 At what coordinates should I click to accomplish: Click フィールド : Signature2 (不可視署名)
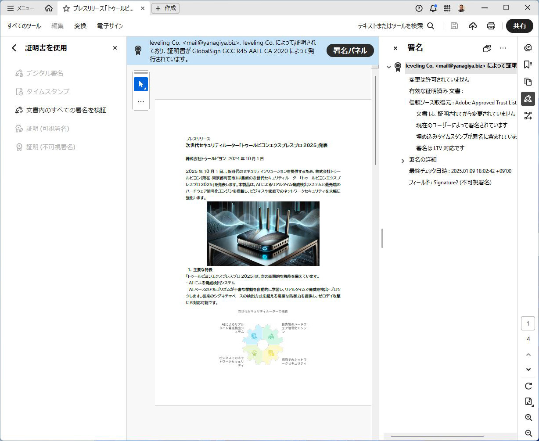pyautogui.click(x=450, y=183)
